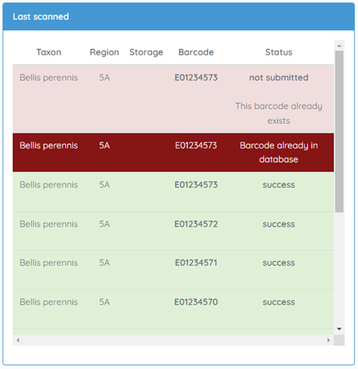
Task: Click the horizontal scrollbar right arrow
Action: 329,340
